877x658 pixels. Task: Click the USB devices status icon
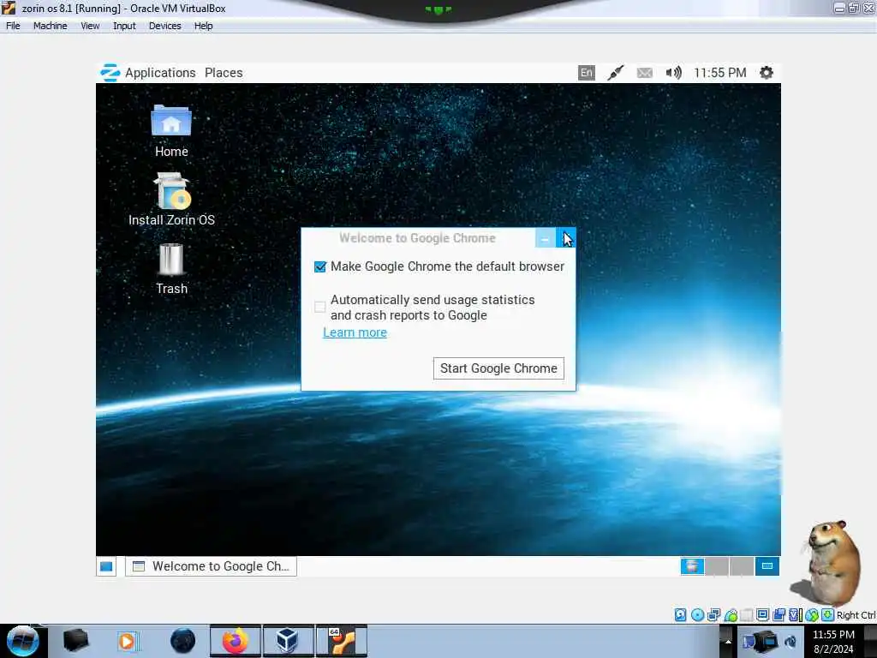point(731,615)
